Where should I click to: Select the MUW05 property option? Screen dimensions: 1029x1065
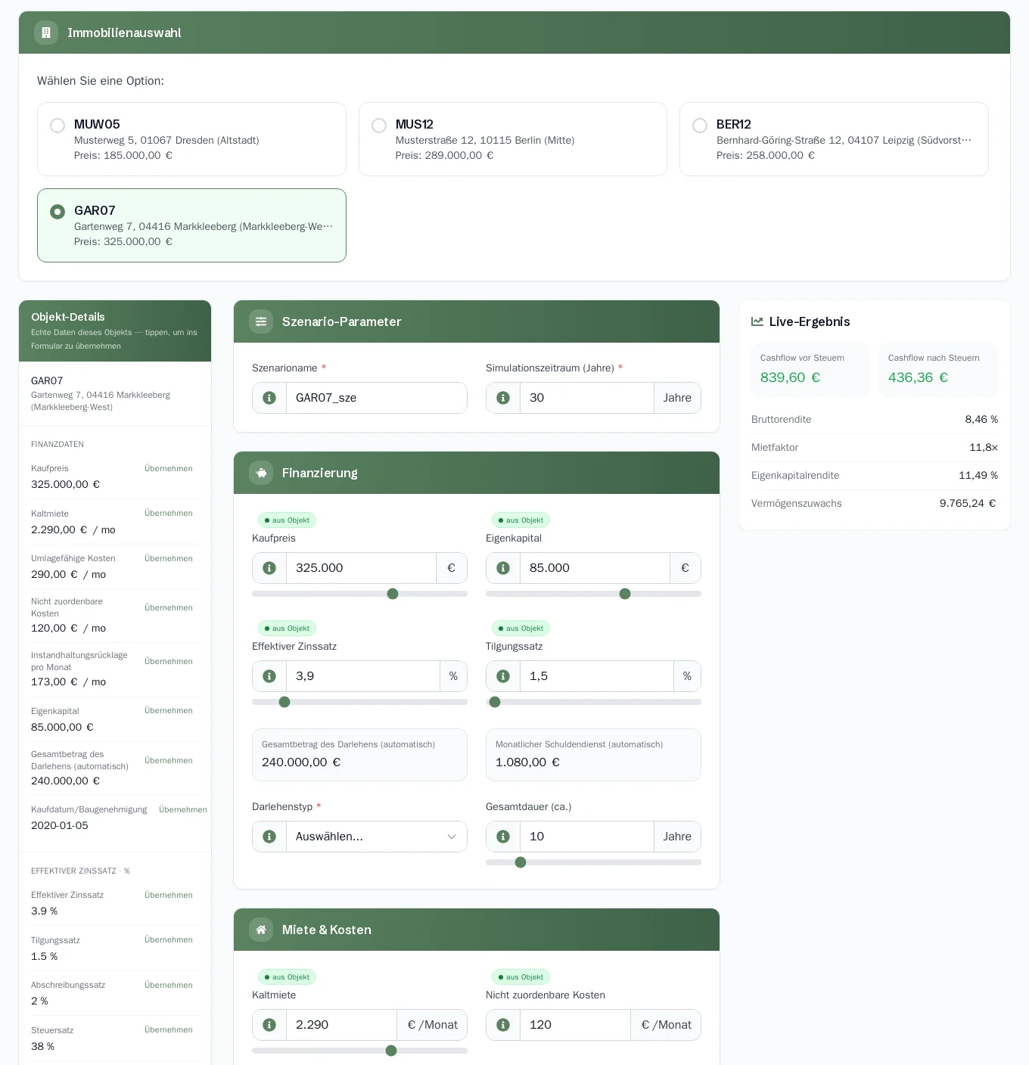coord(191,139)
